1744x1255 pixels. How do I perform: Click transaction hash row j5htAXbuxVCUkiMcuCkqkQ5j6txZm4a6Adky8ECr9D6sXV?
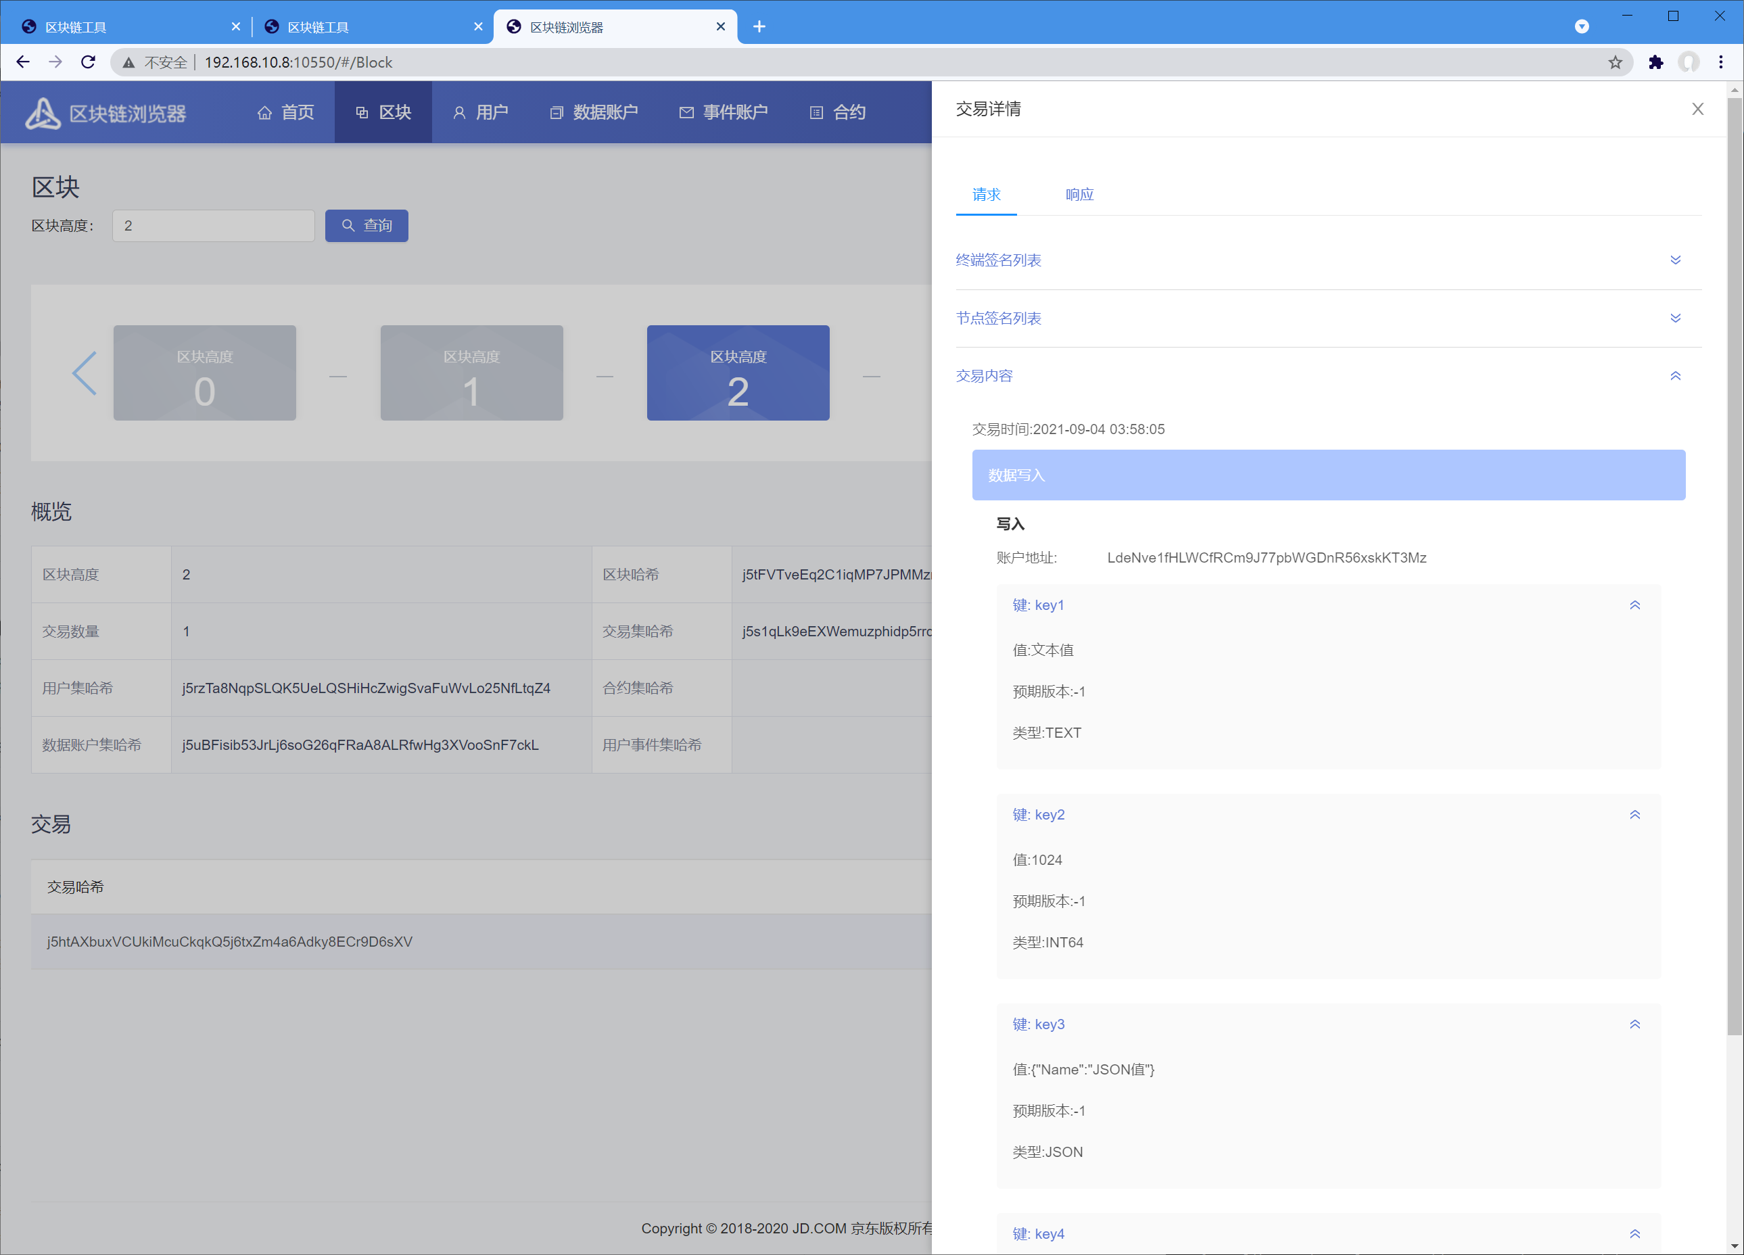[x=481, y=941]
